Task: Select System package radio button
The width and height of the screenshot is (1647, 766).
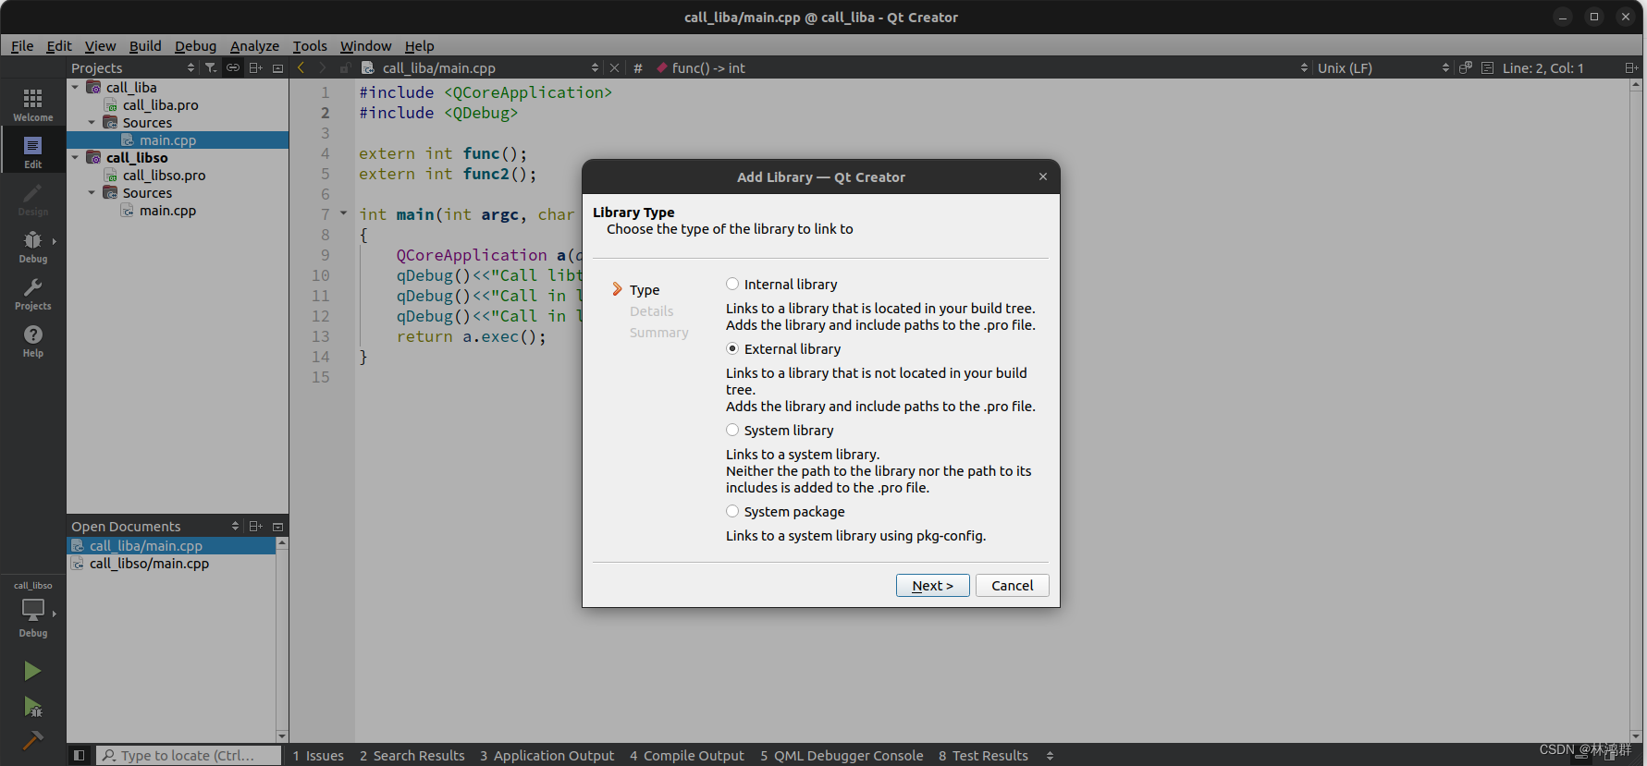Action: (x=732, y=511)
